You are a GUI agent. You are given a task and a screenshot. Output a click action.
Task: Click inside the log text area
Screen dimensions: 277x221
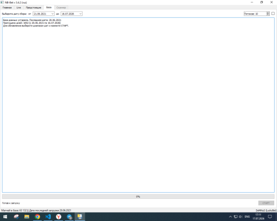tap(138, 105)
